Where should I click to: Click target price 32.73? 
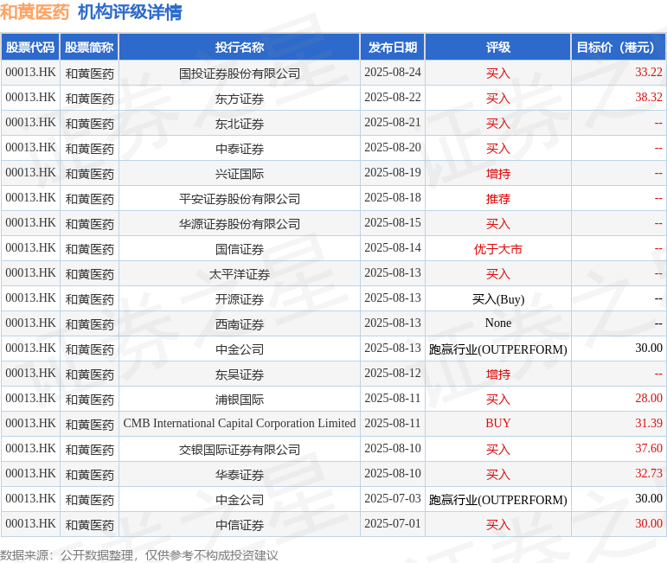tap(648, 474)
